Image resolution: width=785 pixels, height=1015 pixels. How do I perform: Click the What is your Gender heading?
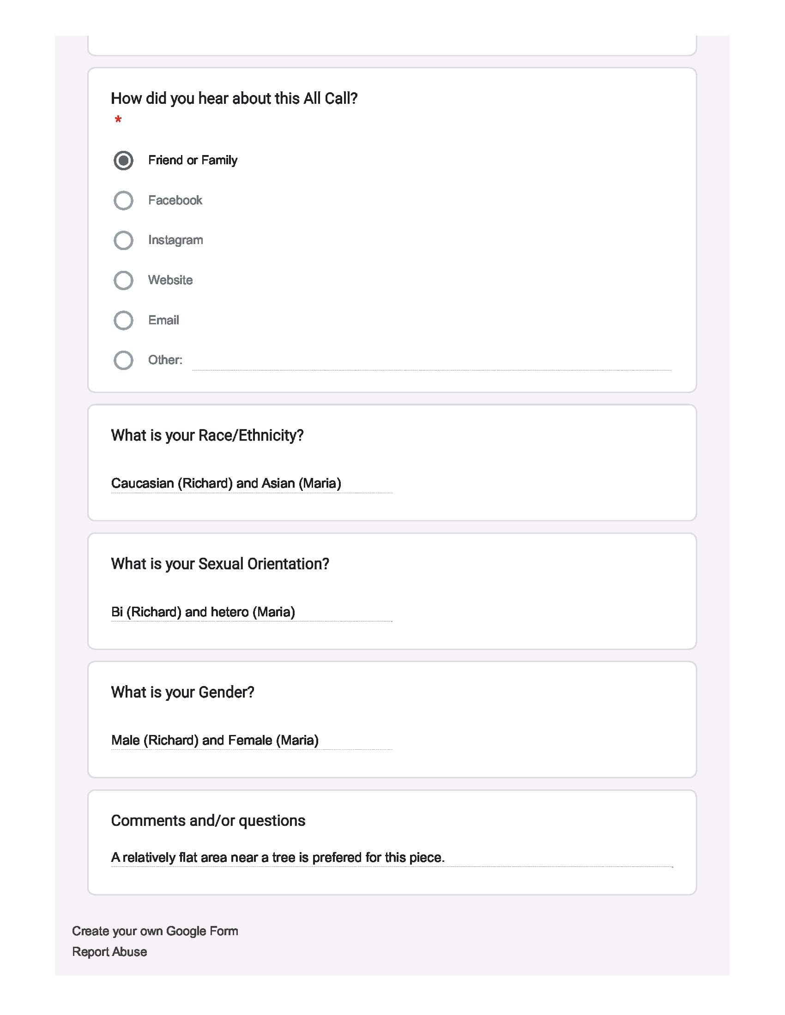(x=182, y=693)
